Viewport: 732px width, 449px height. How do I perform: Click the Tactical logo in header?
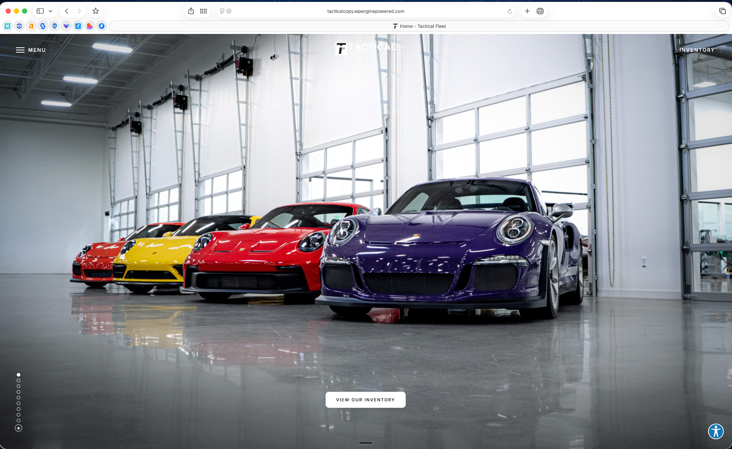pos(366,48)
